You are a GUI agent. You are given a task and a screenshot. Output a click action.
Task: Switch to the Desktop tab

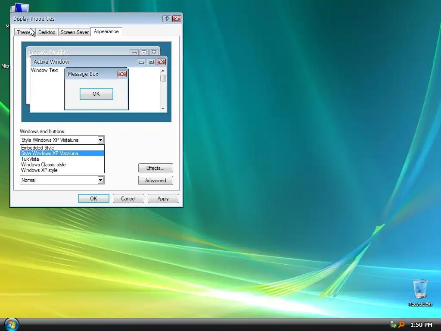[x=47, y=32]
